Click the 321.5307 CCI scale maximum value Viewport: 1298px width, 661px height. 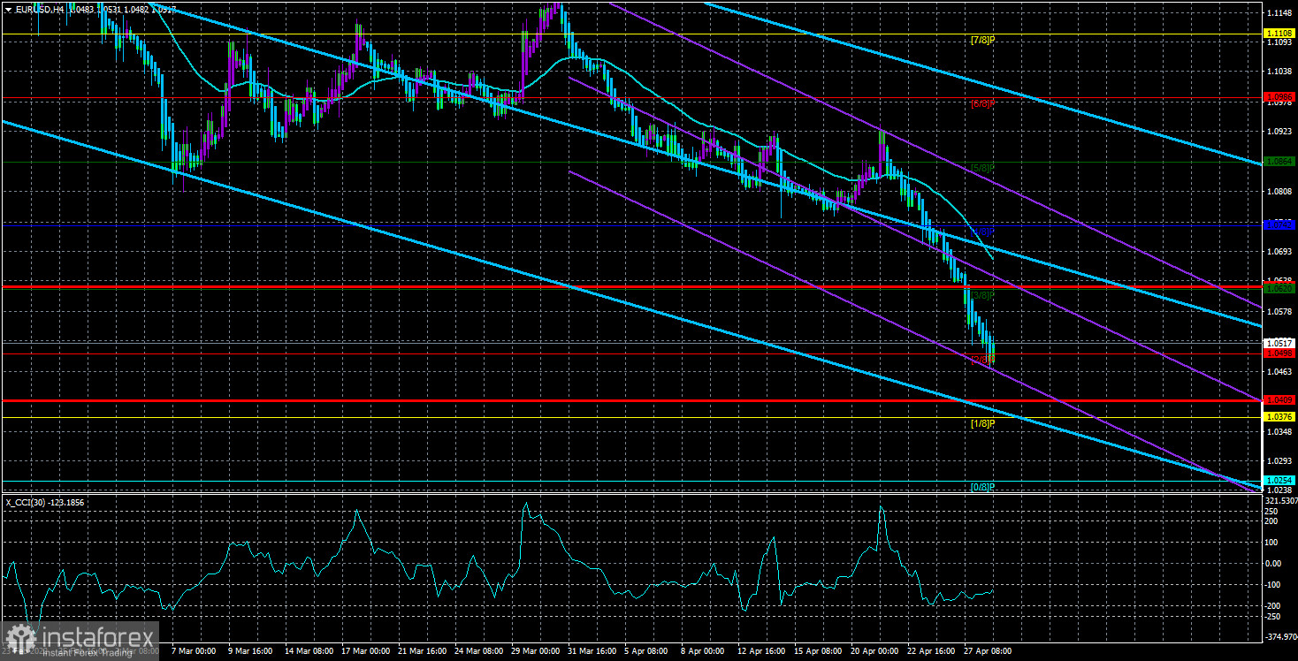[x=1281, y=501]
